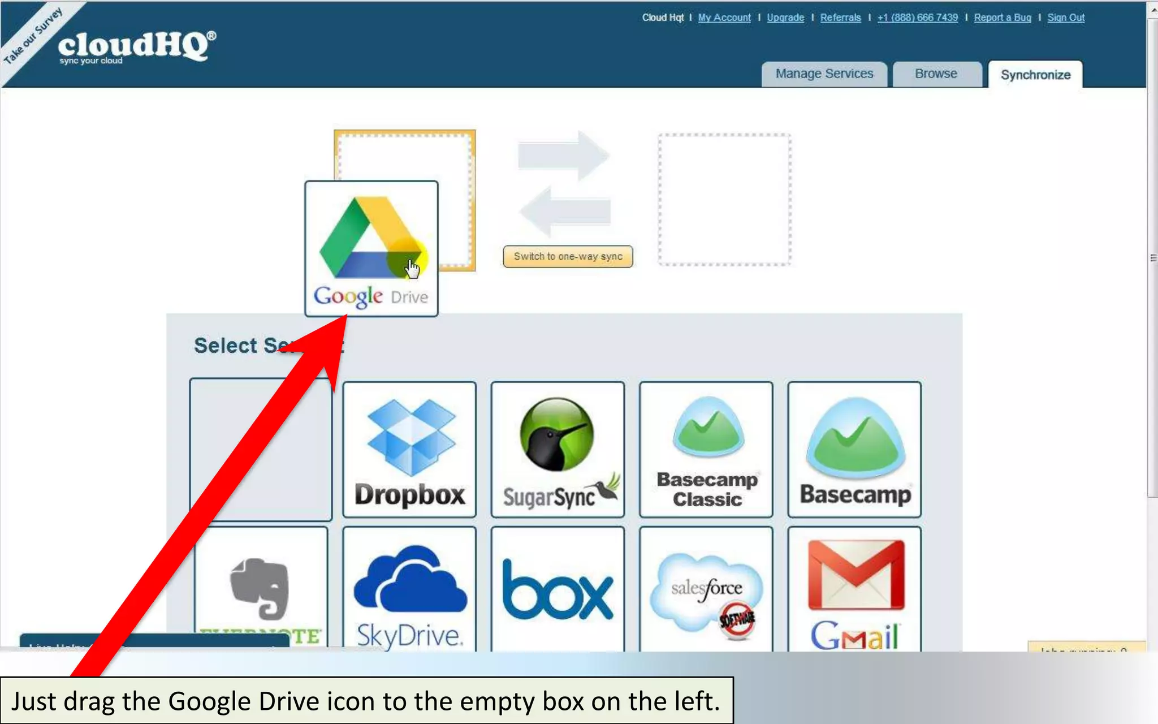Image resolution: width=1158 pixels, height=724 pixels.
Task: Select the SkyDrive service tile
Action: [x=409, y=588]
